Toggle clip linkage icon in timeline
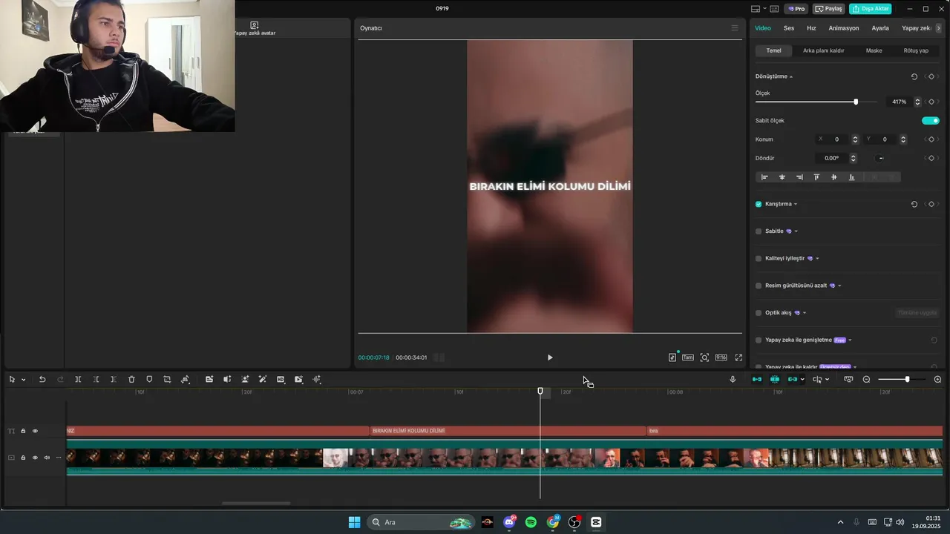 point(793,379)
